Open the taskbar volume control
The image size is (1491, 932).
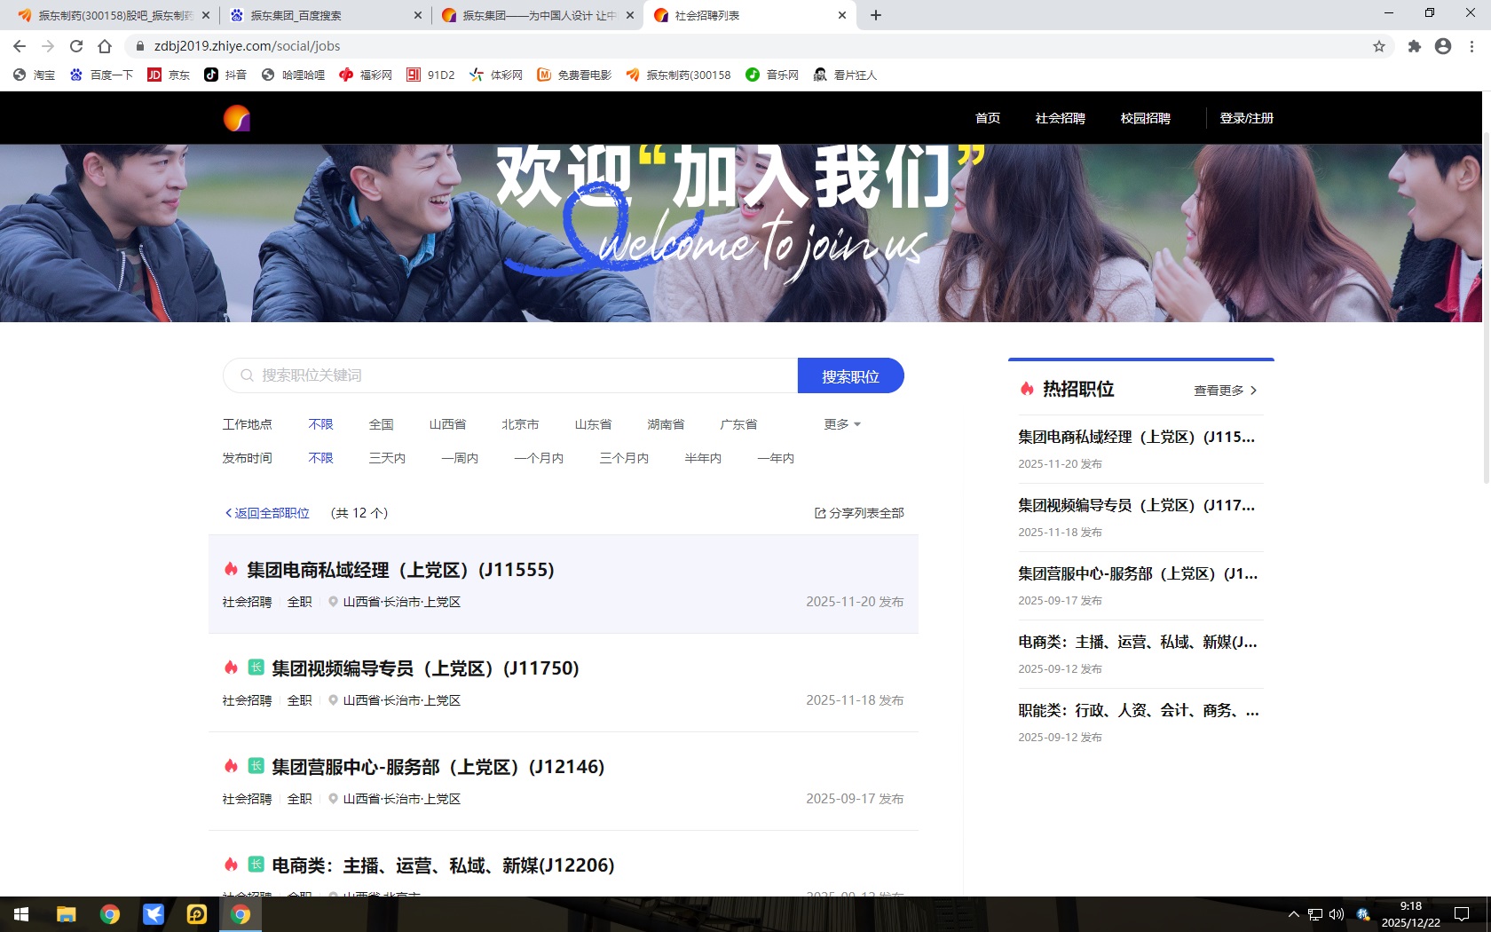[x=1337, y=914]
